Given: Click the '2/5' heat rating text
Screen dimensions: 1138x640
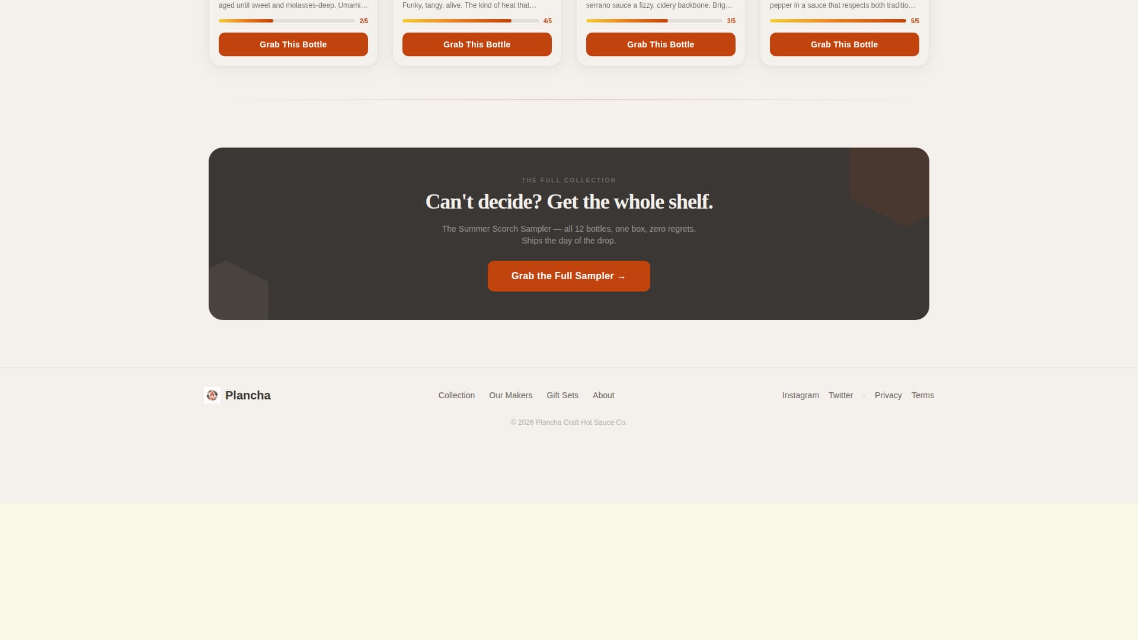Looking at the screenshot, I should click(x=364, y=21).
